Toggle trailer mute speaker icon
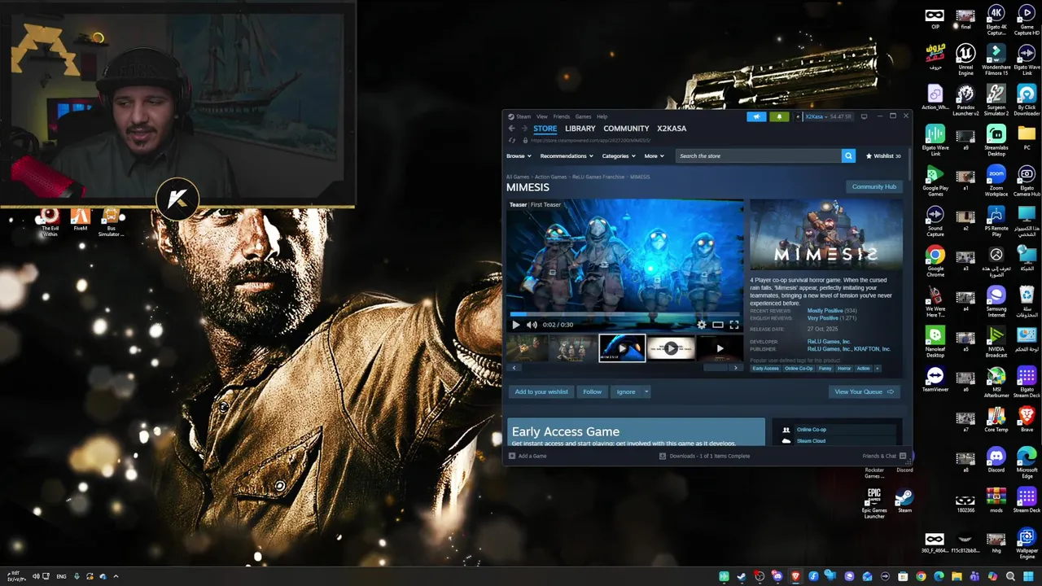1042x586 pixels. tap(532, 325)
